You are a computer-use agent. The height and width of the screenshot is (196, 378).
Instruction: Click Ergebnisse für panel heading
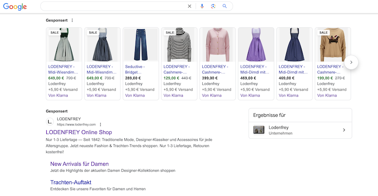tap(269, 115)
